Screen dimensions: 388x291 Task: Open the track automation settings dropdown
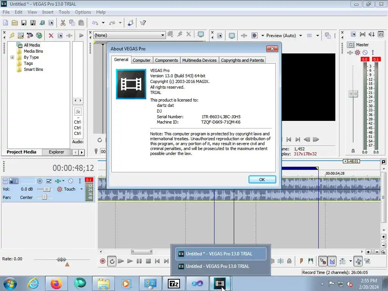64,181
